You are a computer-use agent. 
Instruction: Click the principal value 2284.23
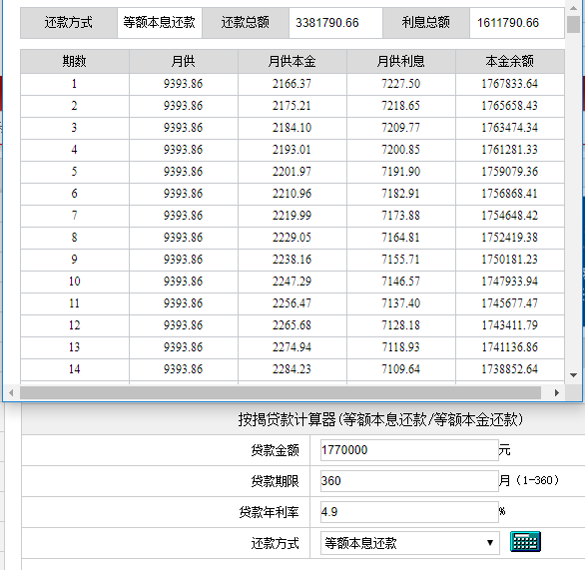292,369
